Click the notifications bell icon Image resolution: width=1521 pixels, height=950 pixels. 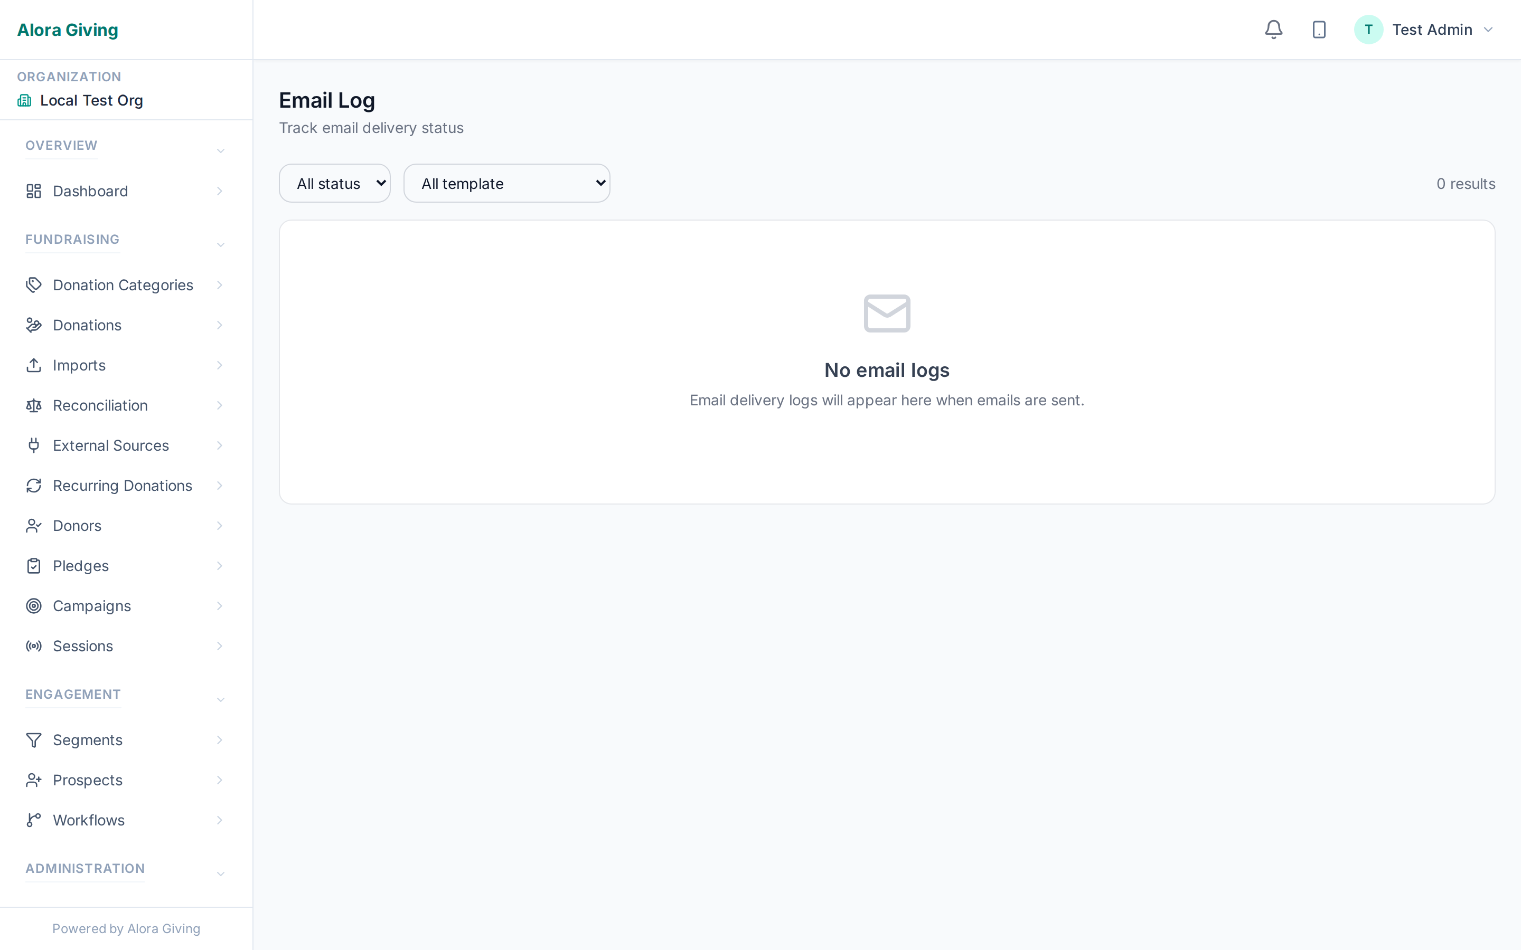tap(1273, 29)
